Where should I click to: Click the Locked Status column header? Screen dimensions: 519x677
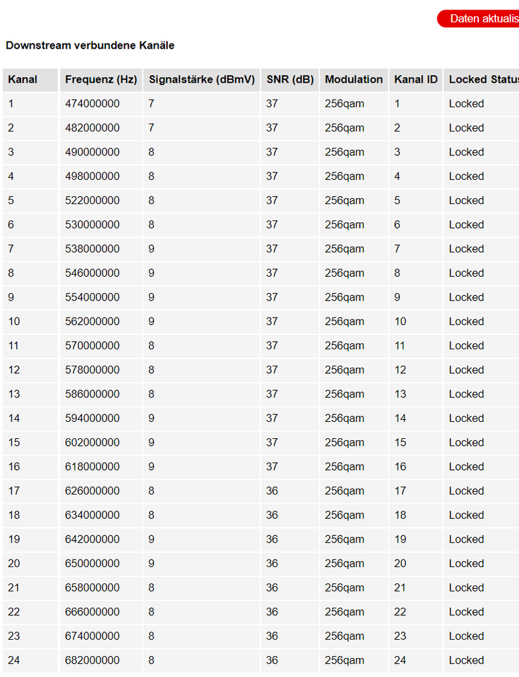point(480,79)
